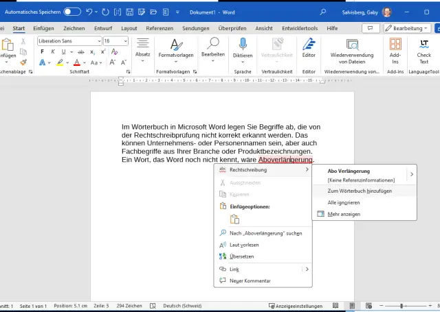Open the Bearbeitung mode dropdown
Viewport: 440px width, 312px height.
(x=408, y=28)
